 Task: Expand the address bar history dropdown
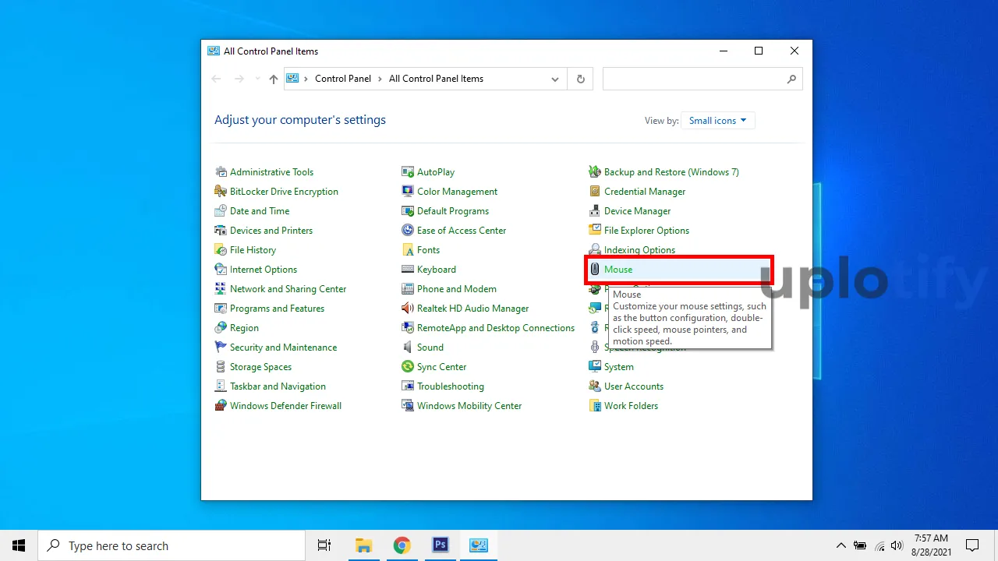tap(554, 79)
